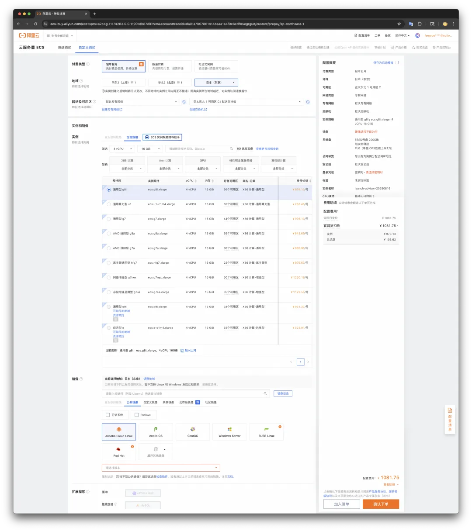
Task: Reload the browser page
Action: pyautogui.click(x=35, y=24)
